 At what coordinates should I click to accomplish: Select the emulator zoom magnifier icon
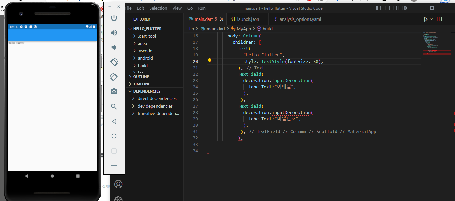[114, 107]
